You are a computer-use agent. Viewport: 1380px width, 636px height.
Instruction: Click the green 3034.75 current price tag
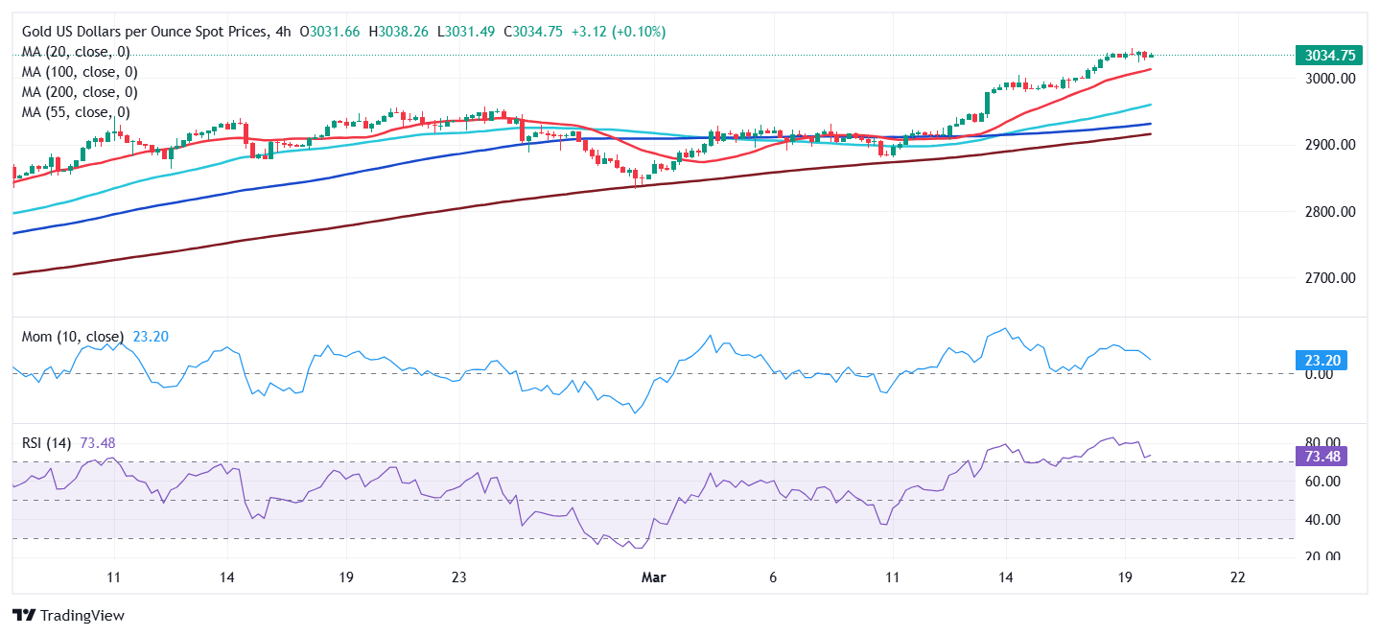pos(1327,56)
